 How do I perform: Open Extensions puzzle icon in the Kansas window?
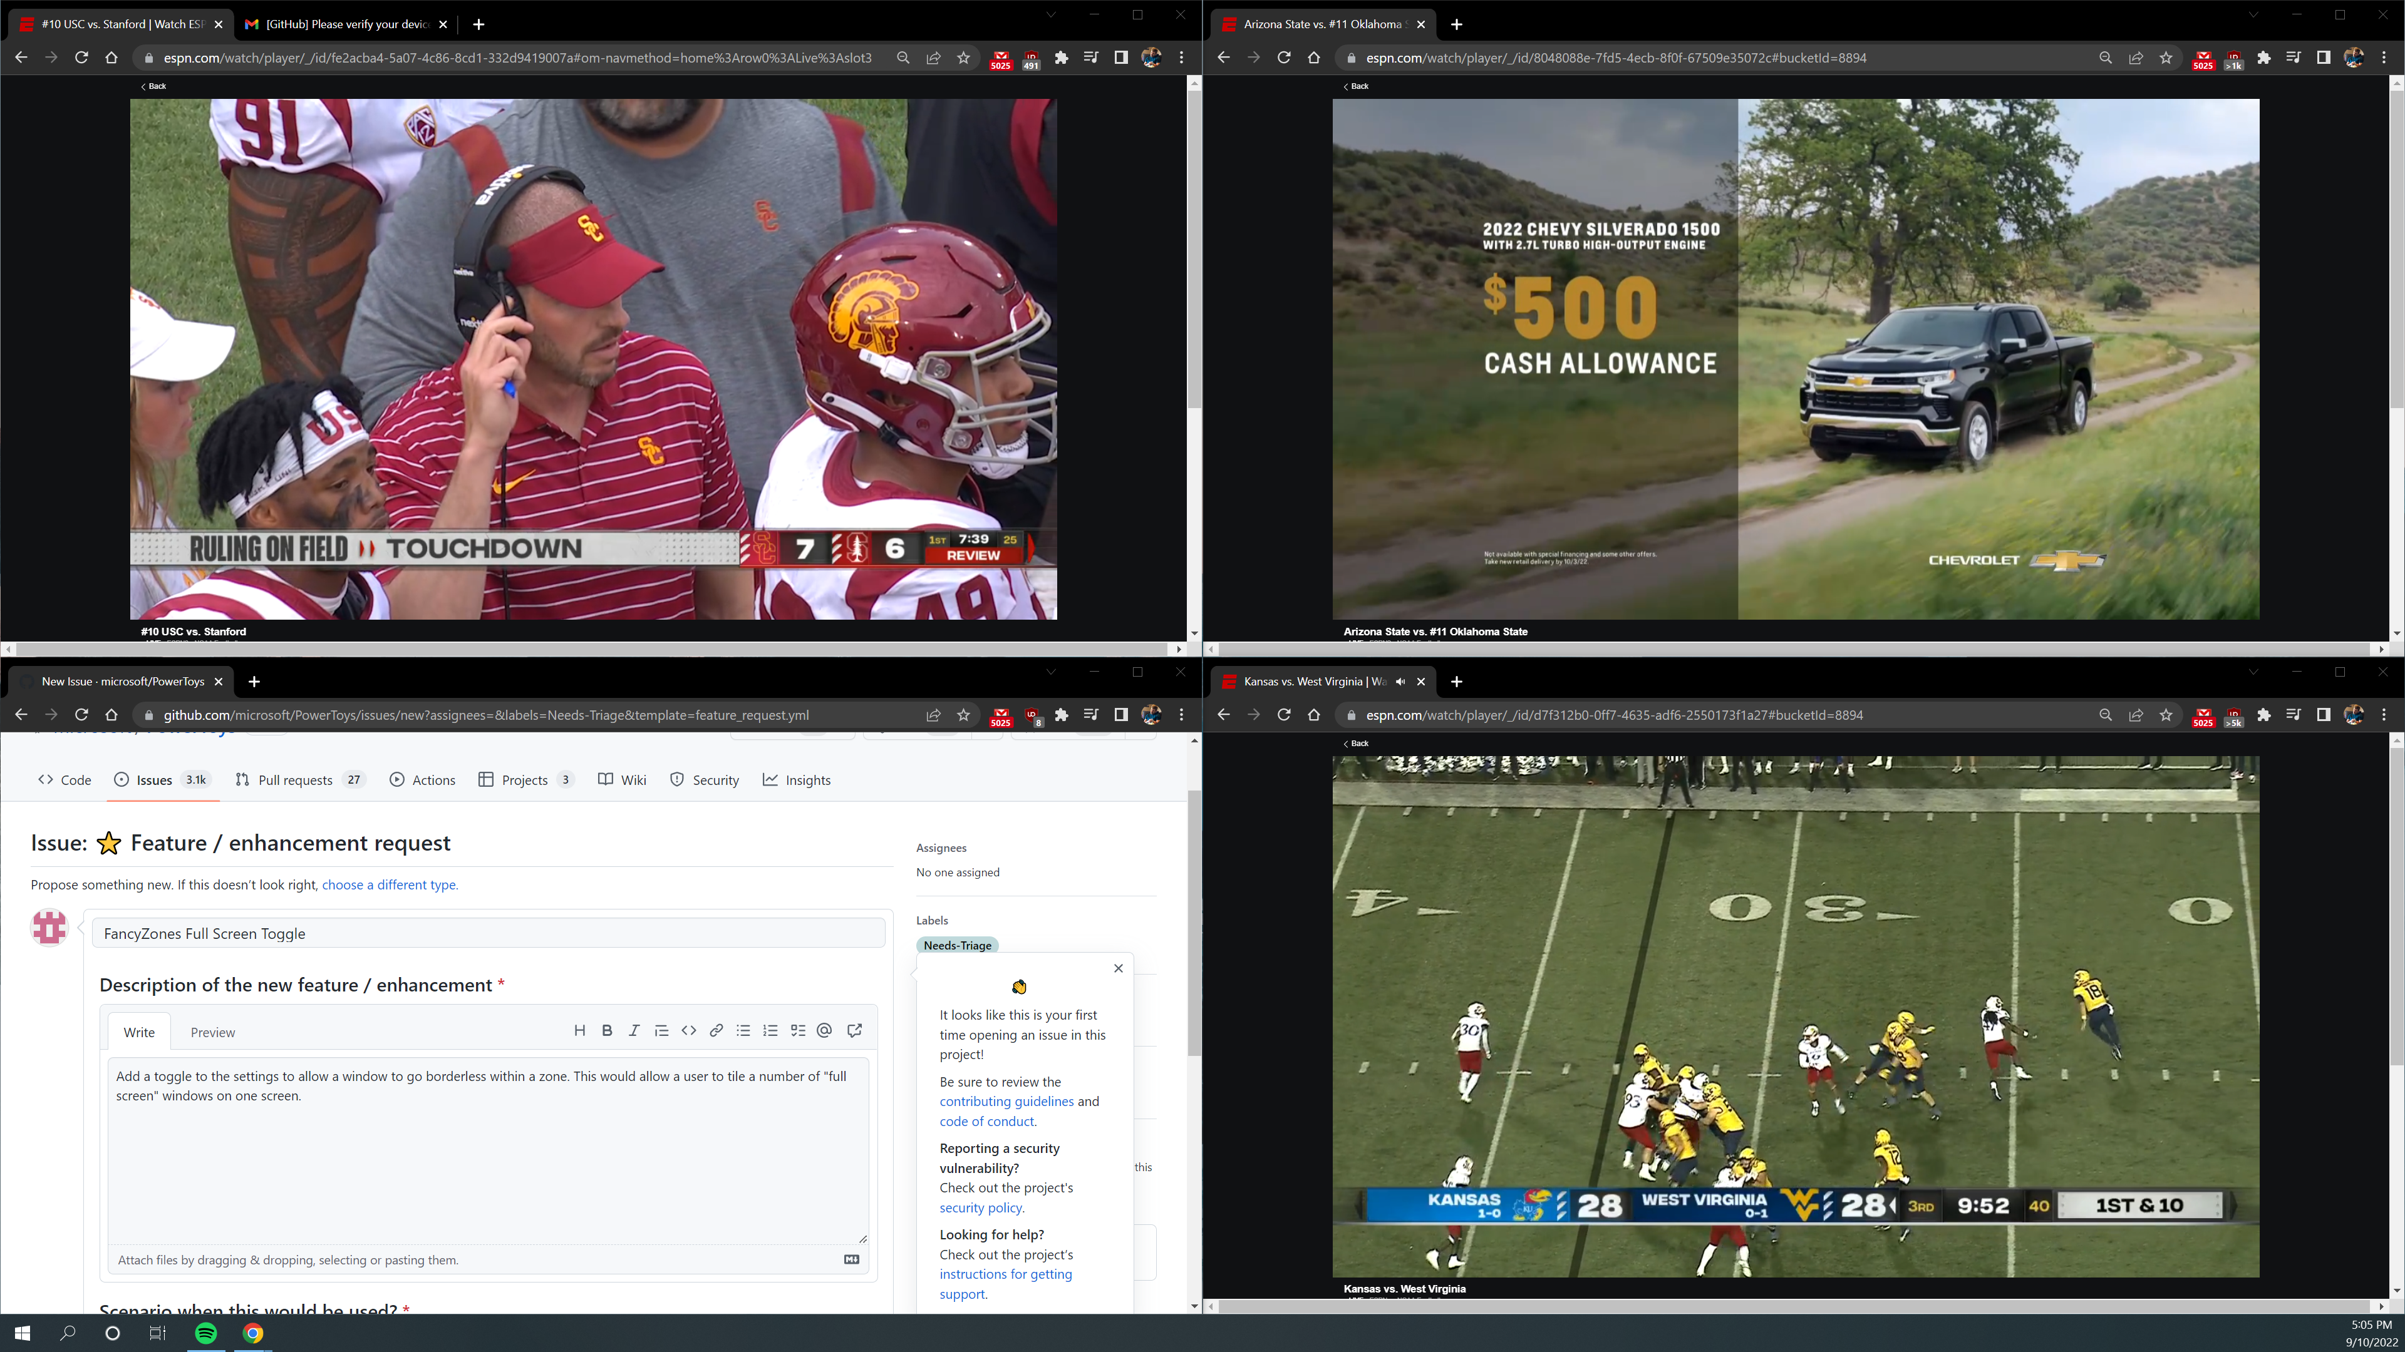pyautogui.click(x=2264, y=715)
